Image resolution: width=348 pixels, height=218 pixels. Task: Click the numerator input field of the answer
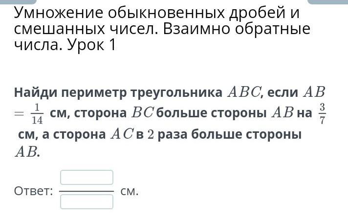(87, 178)
